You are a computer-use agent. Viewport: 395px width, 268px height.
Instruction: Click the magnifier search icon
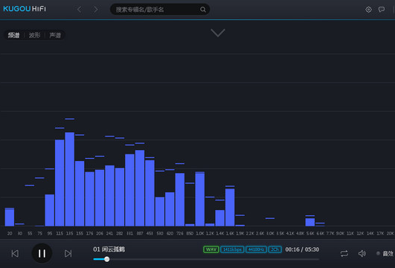pos(203,10)
